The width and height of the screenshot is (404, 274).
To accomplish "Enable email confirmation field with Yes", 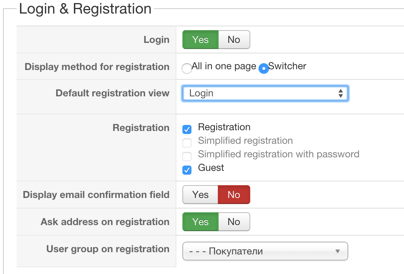I will click(x=200, y=195).
